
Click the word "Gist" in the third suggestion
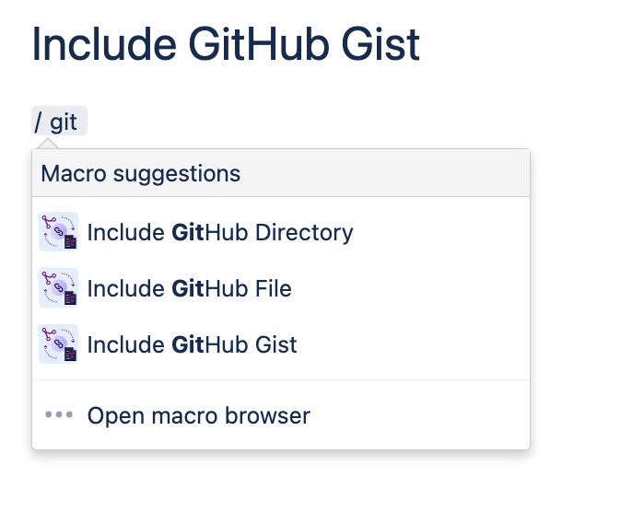tap(276, 345)
